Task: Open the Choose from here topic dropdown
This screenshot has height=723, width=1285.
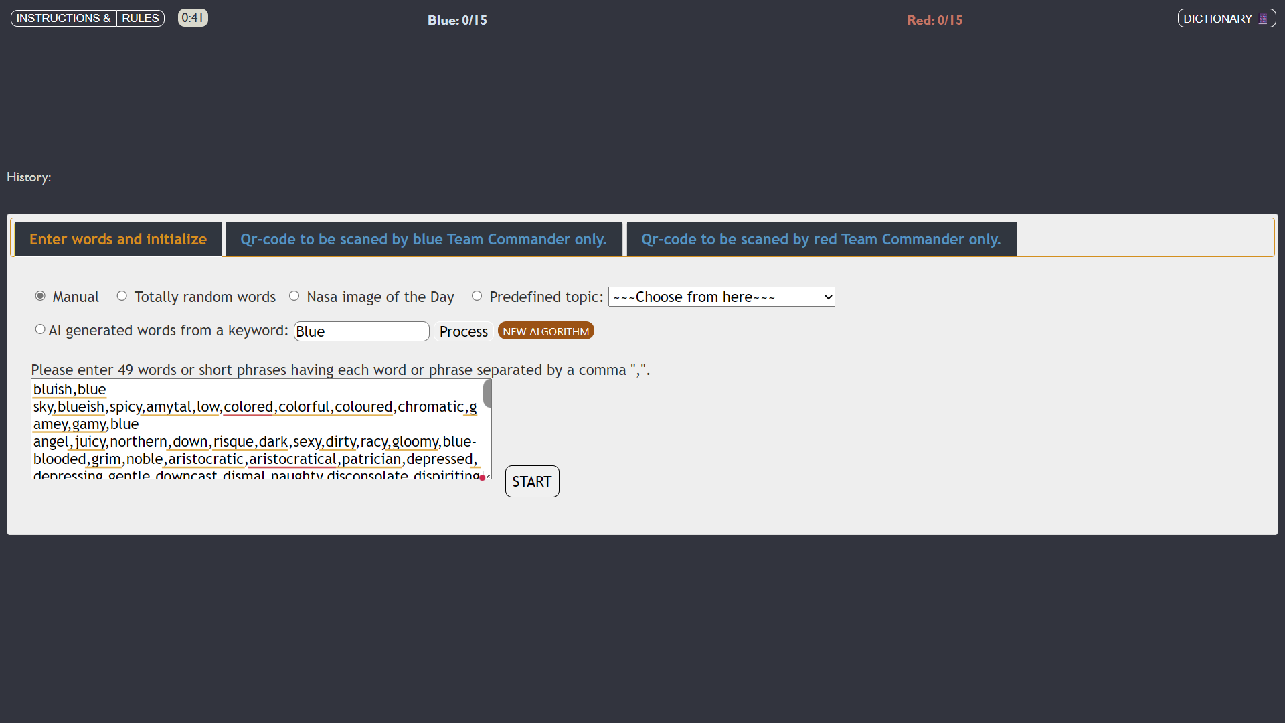Action: (721, 297)
